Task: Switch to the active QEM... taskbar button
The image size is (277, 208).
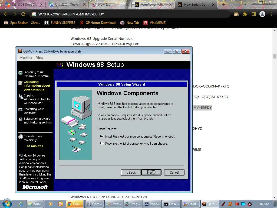Action: 210,204
